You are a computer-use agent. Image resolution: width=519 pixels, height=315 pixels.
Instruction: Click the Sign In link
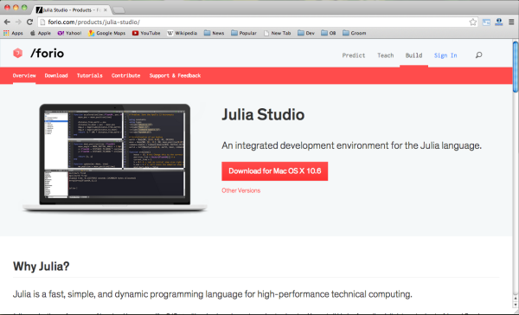point(445,55)
